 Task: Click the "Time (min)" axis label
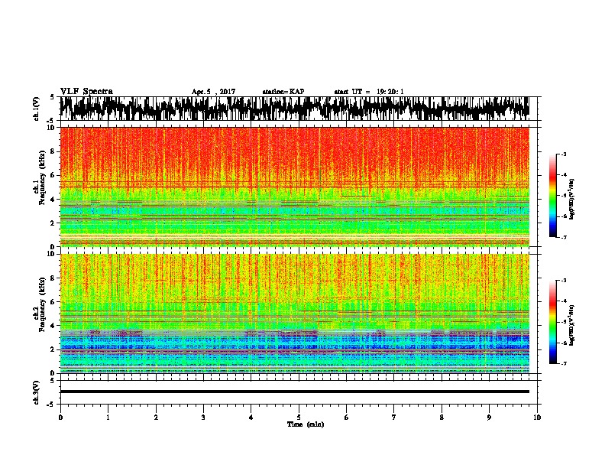[306, 424]
